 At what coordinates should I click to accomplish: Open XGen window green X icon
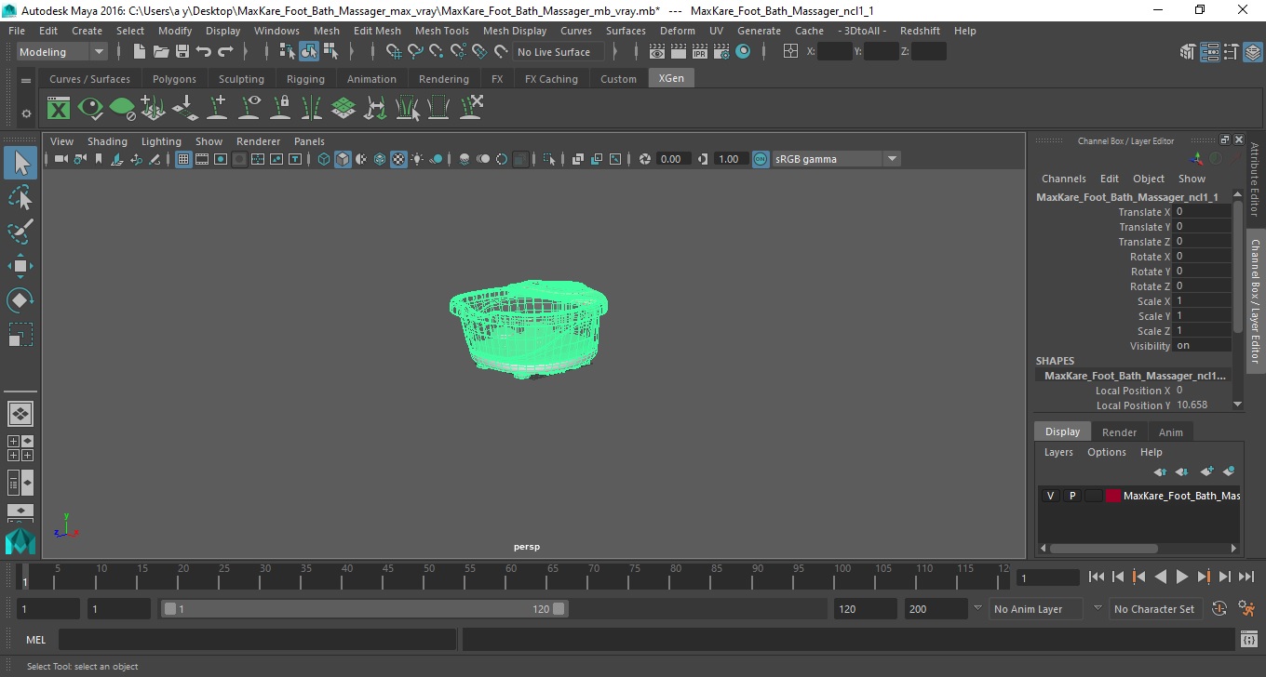[59, 108]
